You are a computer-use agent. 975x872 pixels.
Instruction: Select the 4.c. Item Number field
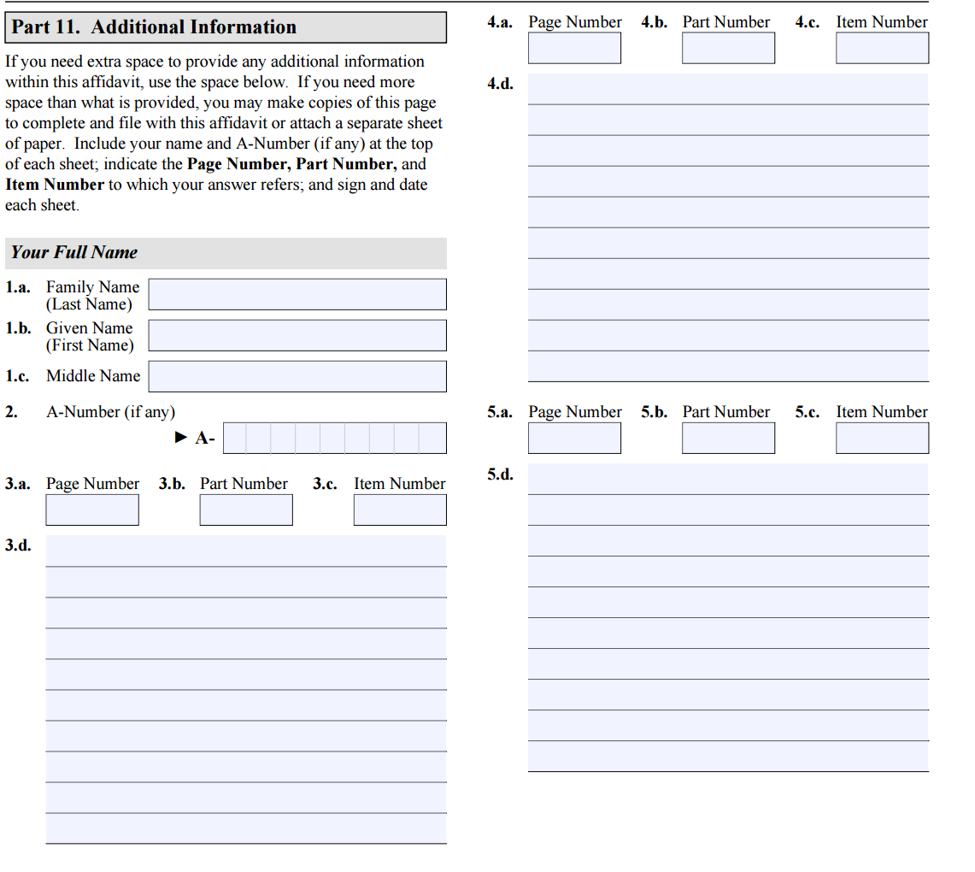[882, 48]
